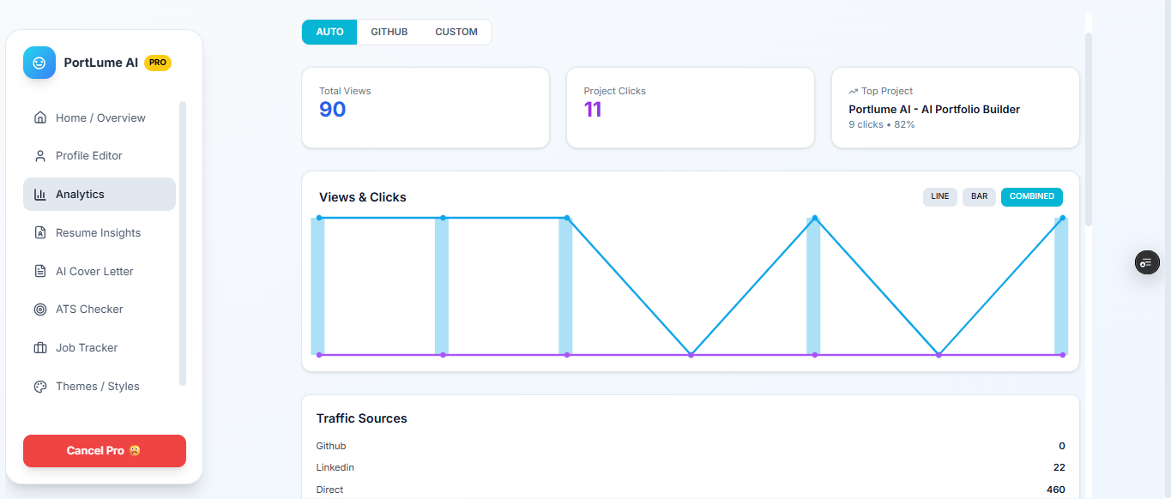Image resolution: width=1171 pixels, height=499 pixels.
Task: Go to Resume Insights
Action: coord(100,233)
